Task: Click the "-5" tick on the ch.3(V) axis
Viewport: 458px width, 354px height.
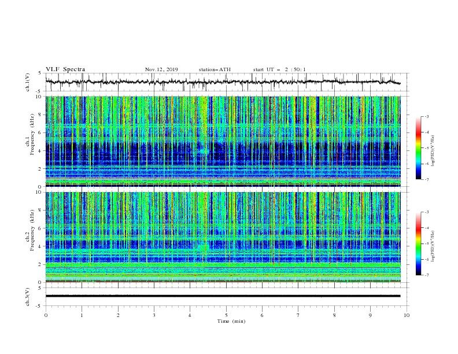Action: click(x=39, y=306)
